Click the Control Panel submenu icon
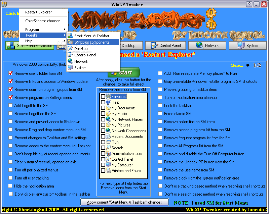This screenshot has height=214, width=269. coord(70,55)
